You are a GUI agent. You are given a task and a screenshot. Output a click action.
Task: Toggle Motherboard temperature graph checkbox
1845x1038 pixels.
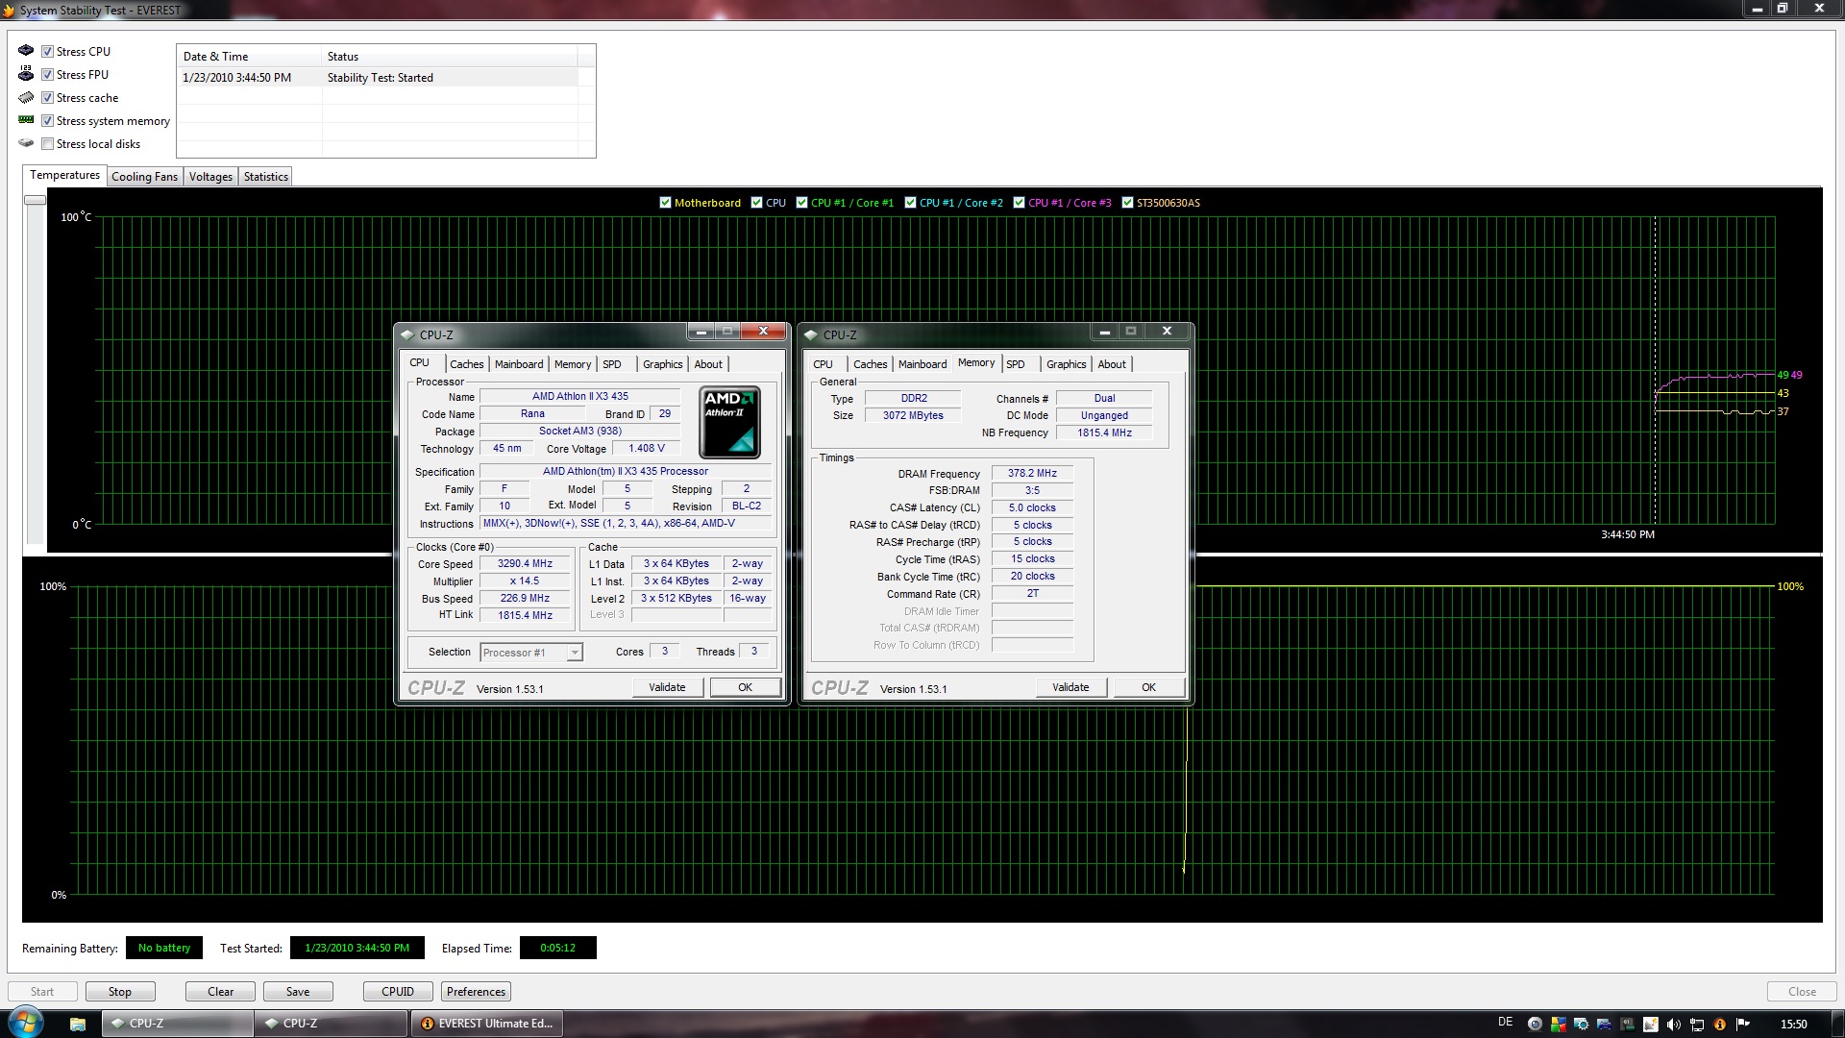[665, 202]
